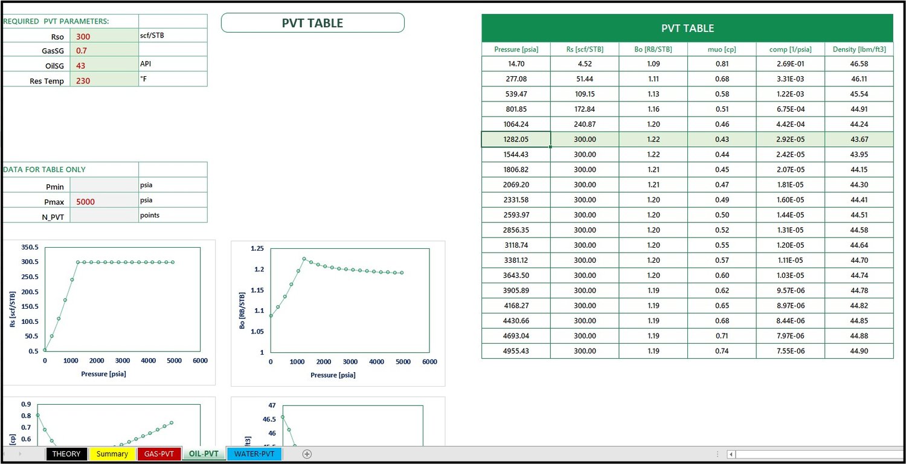Open the GAS-PVT sheet tab
906x464 pixels.
159,454
